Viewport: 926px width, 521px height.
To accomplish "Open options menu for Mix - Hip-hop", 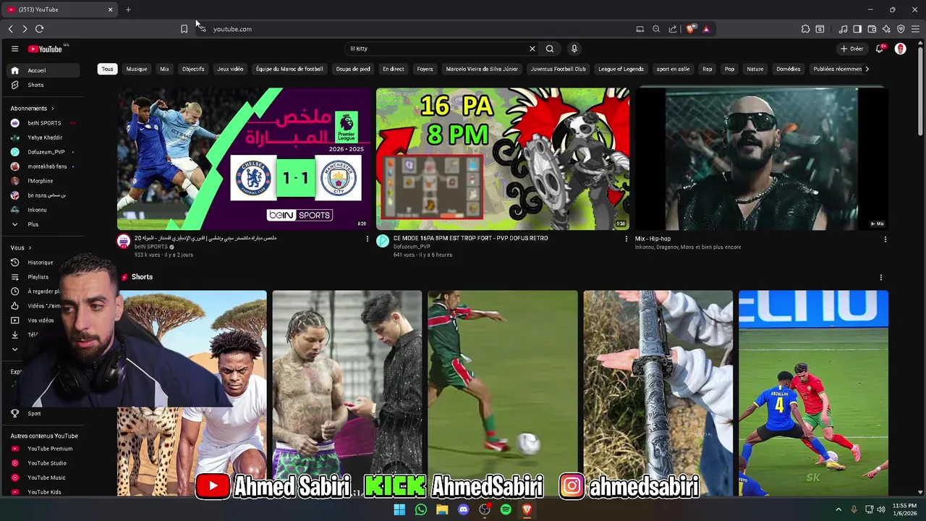I will [885, 239].
